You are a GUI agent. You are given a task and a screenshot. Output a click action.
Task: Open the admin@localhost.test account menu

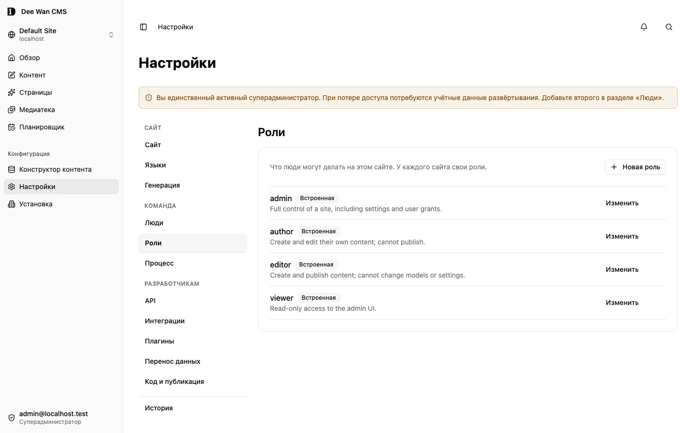[61, 418]
